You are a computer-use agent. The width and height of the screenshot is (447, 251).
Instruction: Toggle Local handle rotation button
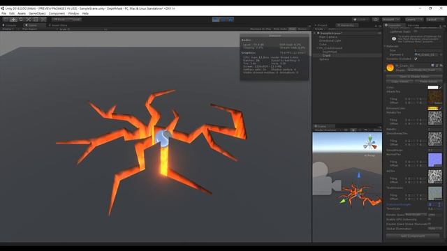(x=75, y=20)
